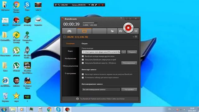This screenshot has height=112, width=199.
Task: Enable Bandicam always on top checkbox
Action: [83, 56]
